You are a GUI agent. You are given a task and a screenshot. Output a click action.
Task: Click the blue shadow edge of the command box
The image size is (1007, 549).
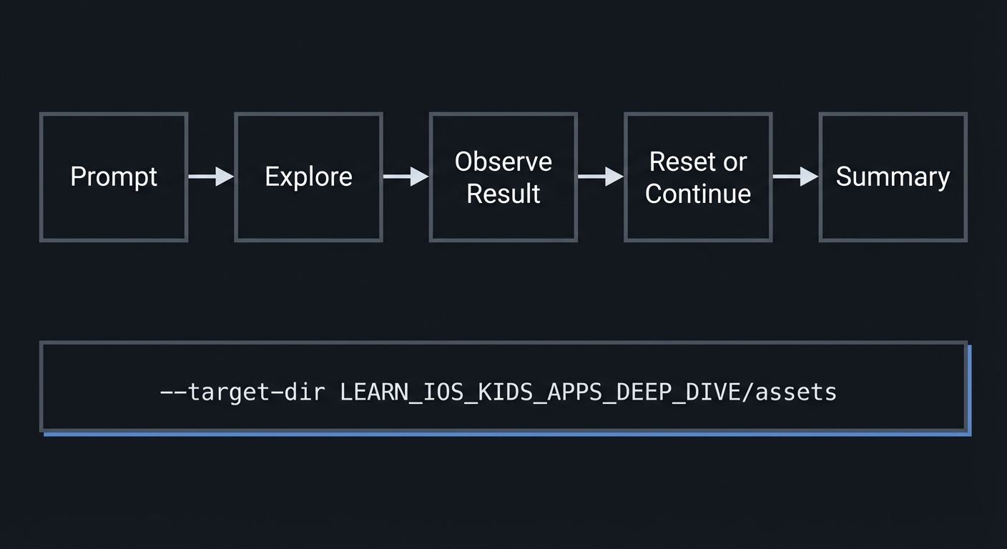[970, 390]
